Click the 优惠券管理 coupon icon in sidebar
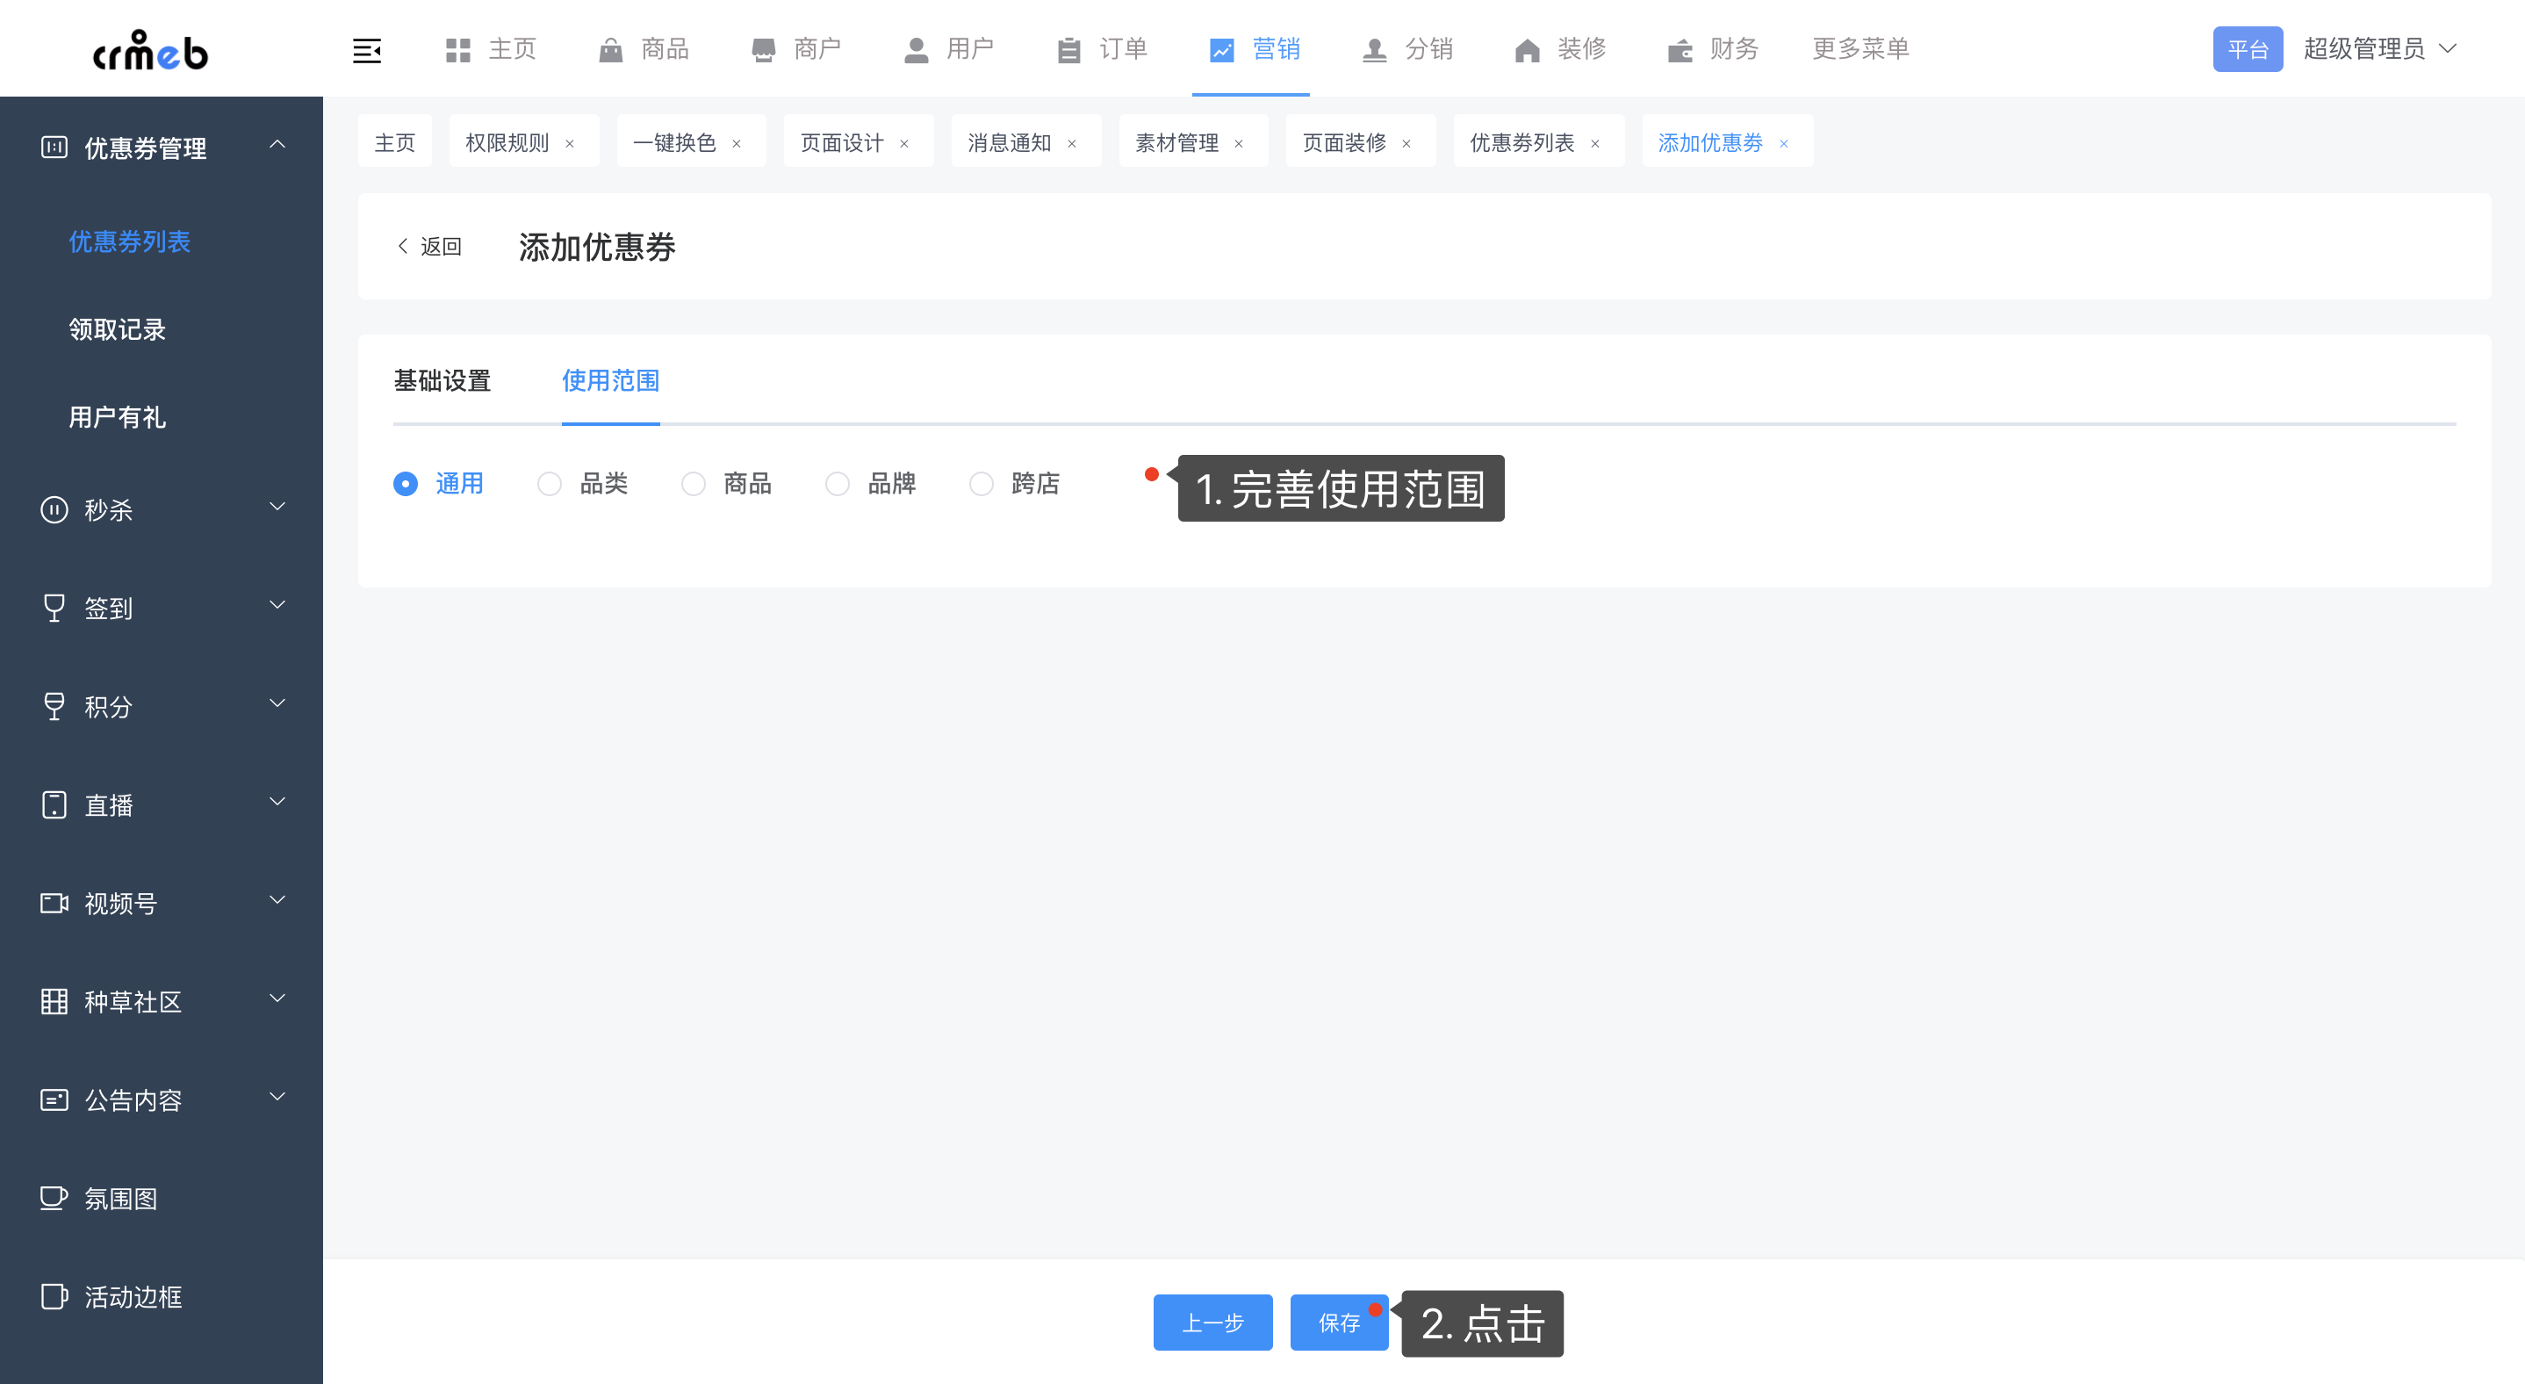 point(54,147)
